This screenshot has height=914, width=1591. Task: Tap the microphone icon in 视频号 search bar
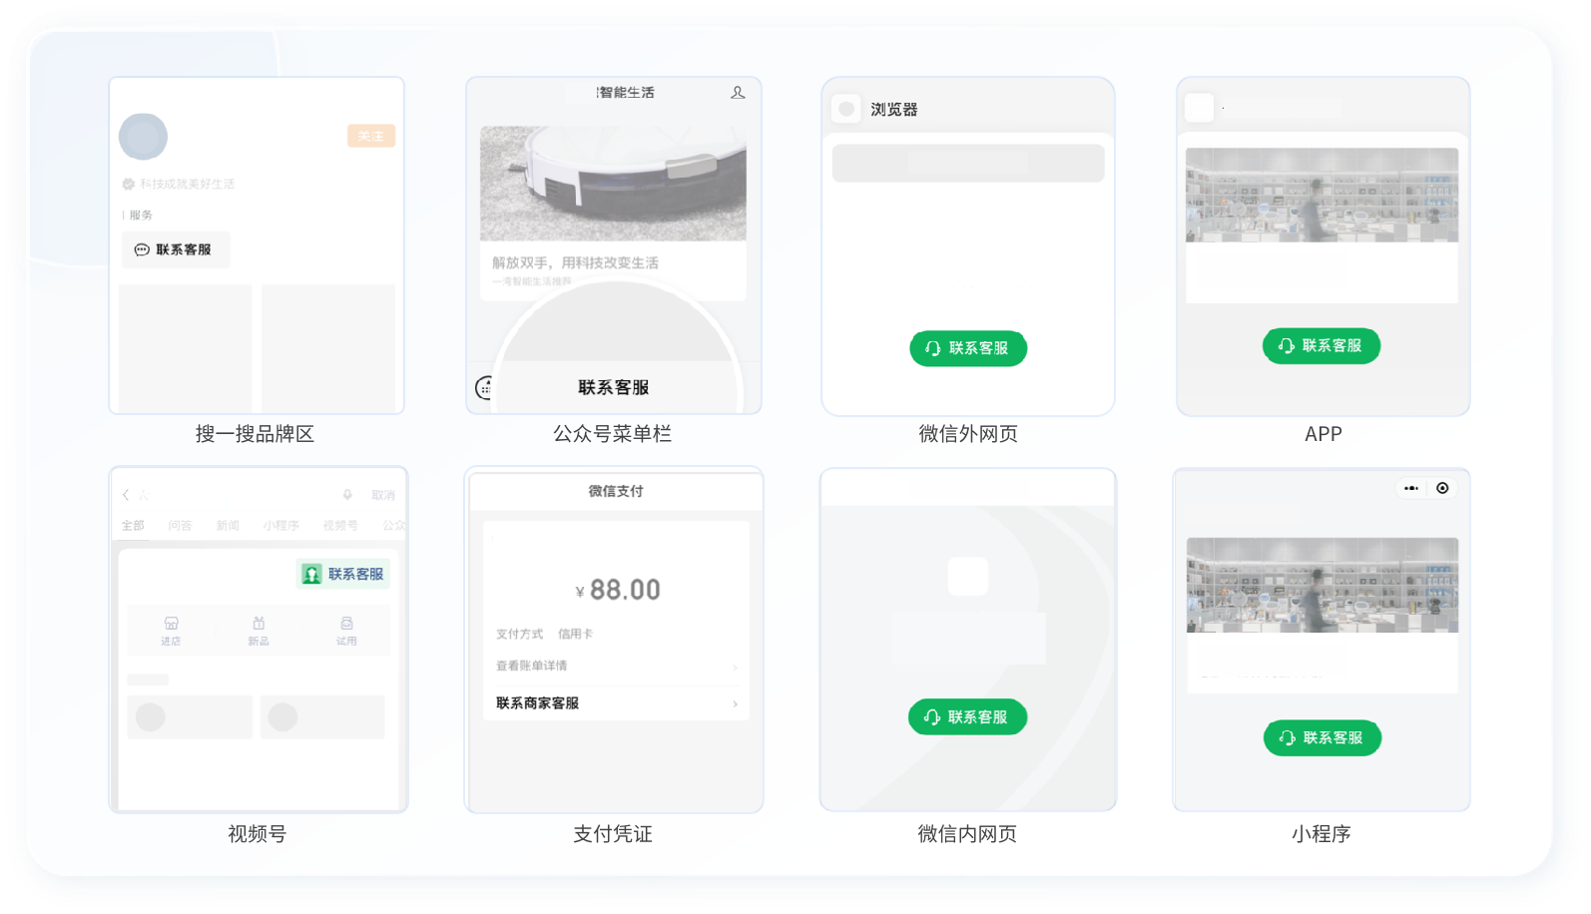point(347,495)
